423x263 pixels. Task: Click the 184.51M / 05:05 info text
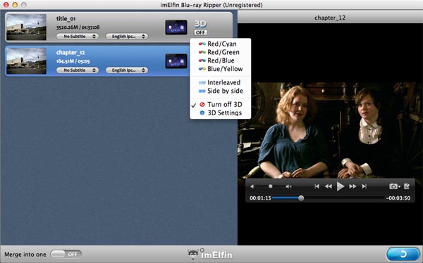73,61
